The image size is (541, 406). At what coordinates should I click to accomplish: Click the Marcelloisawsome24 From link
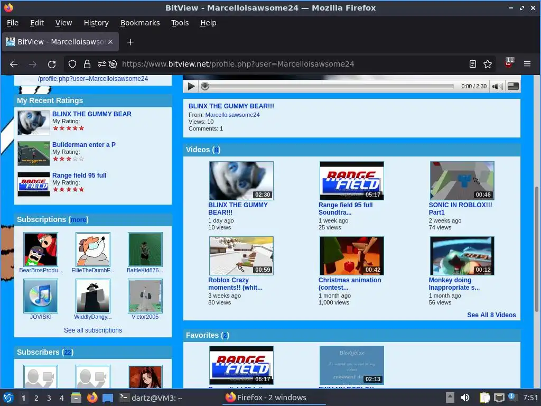tap(232, 115)
